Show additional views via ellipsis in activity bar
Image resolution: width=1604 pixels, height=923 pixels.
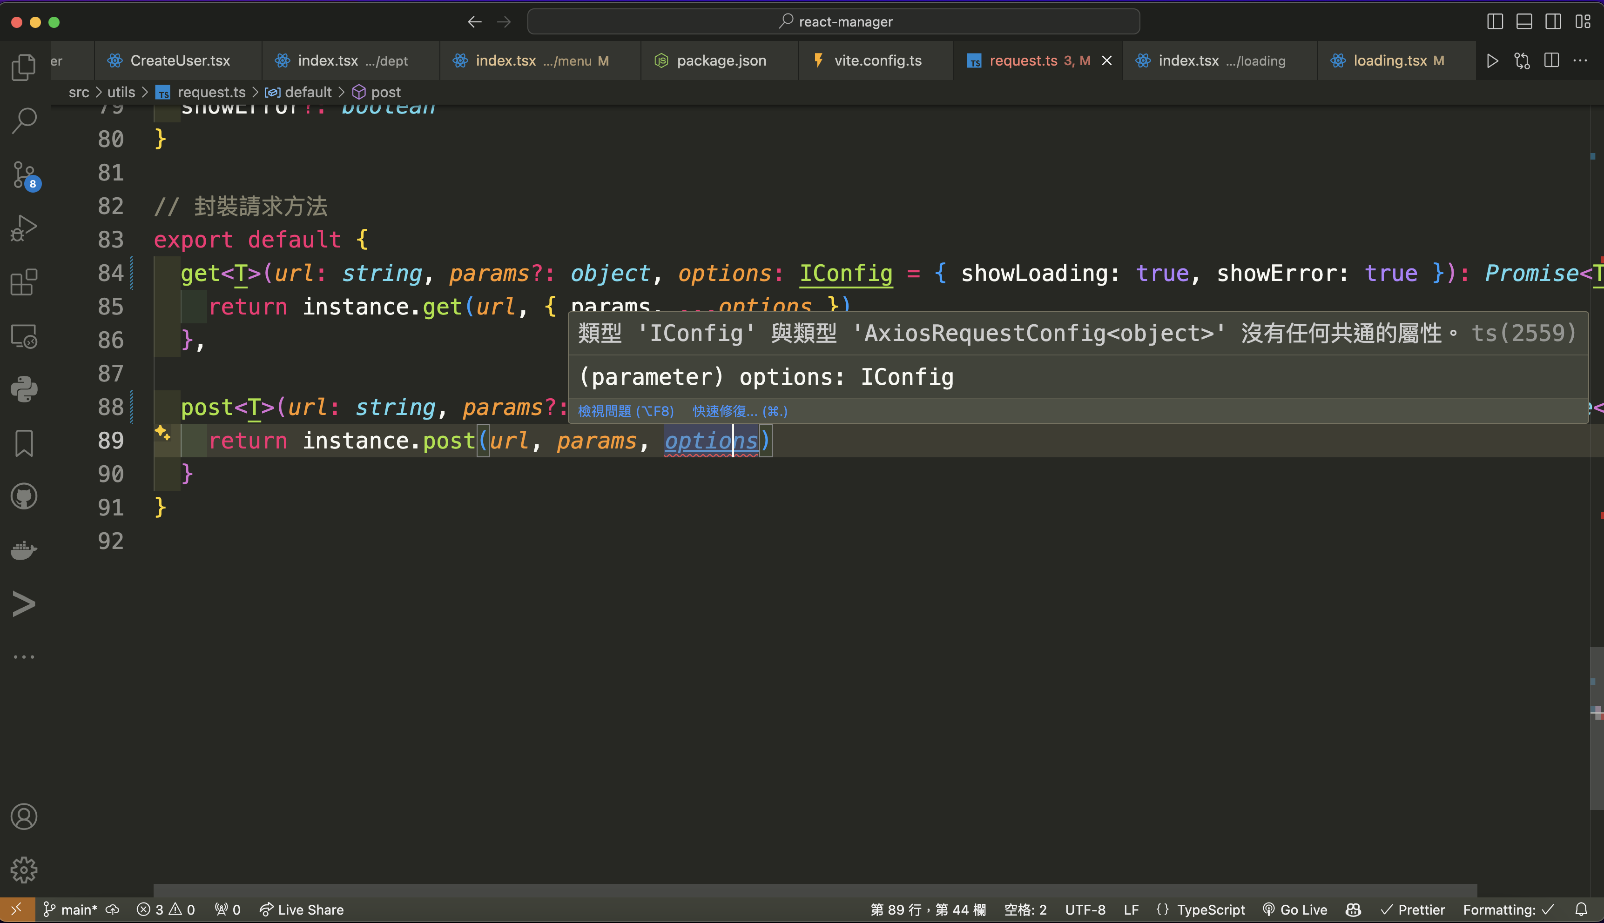[24, 657]
